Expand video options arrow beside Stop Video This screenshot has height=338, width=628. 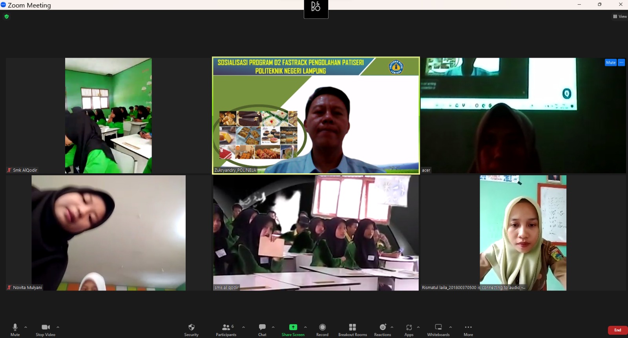point(58,327)
